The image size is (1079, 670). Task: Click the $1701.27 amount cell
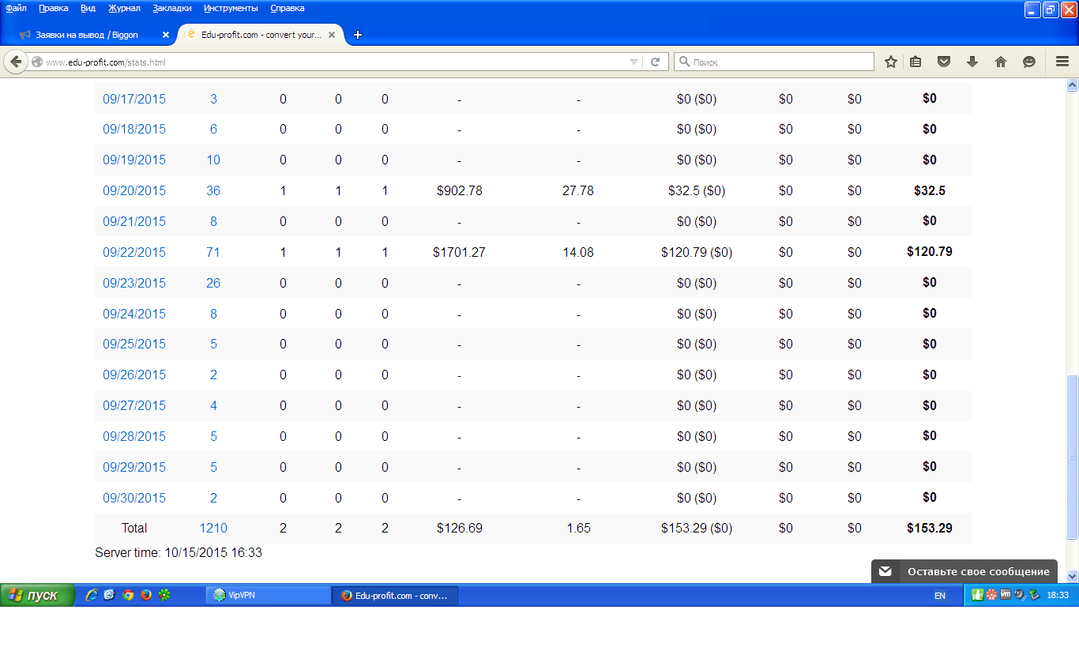(x=459, y=252)
